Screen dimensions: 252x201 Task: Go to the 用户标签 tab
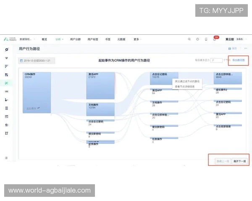pyautogui.click(x=93, y=39)
